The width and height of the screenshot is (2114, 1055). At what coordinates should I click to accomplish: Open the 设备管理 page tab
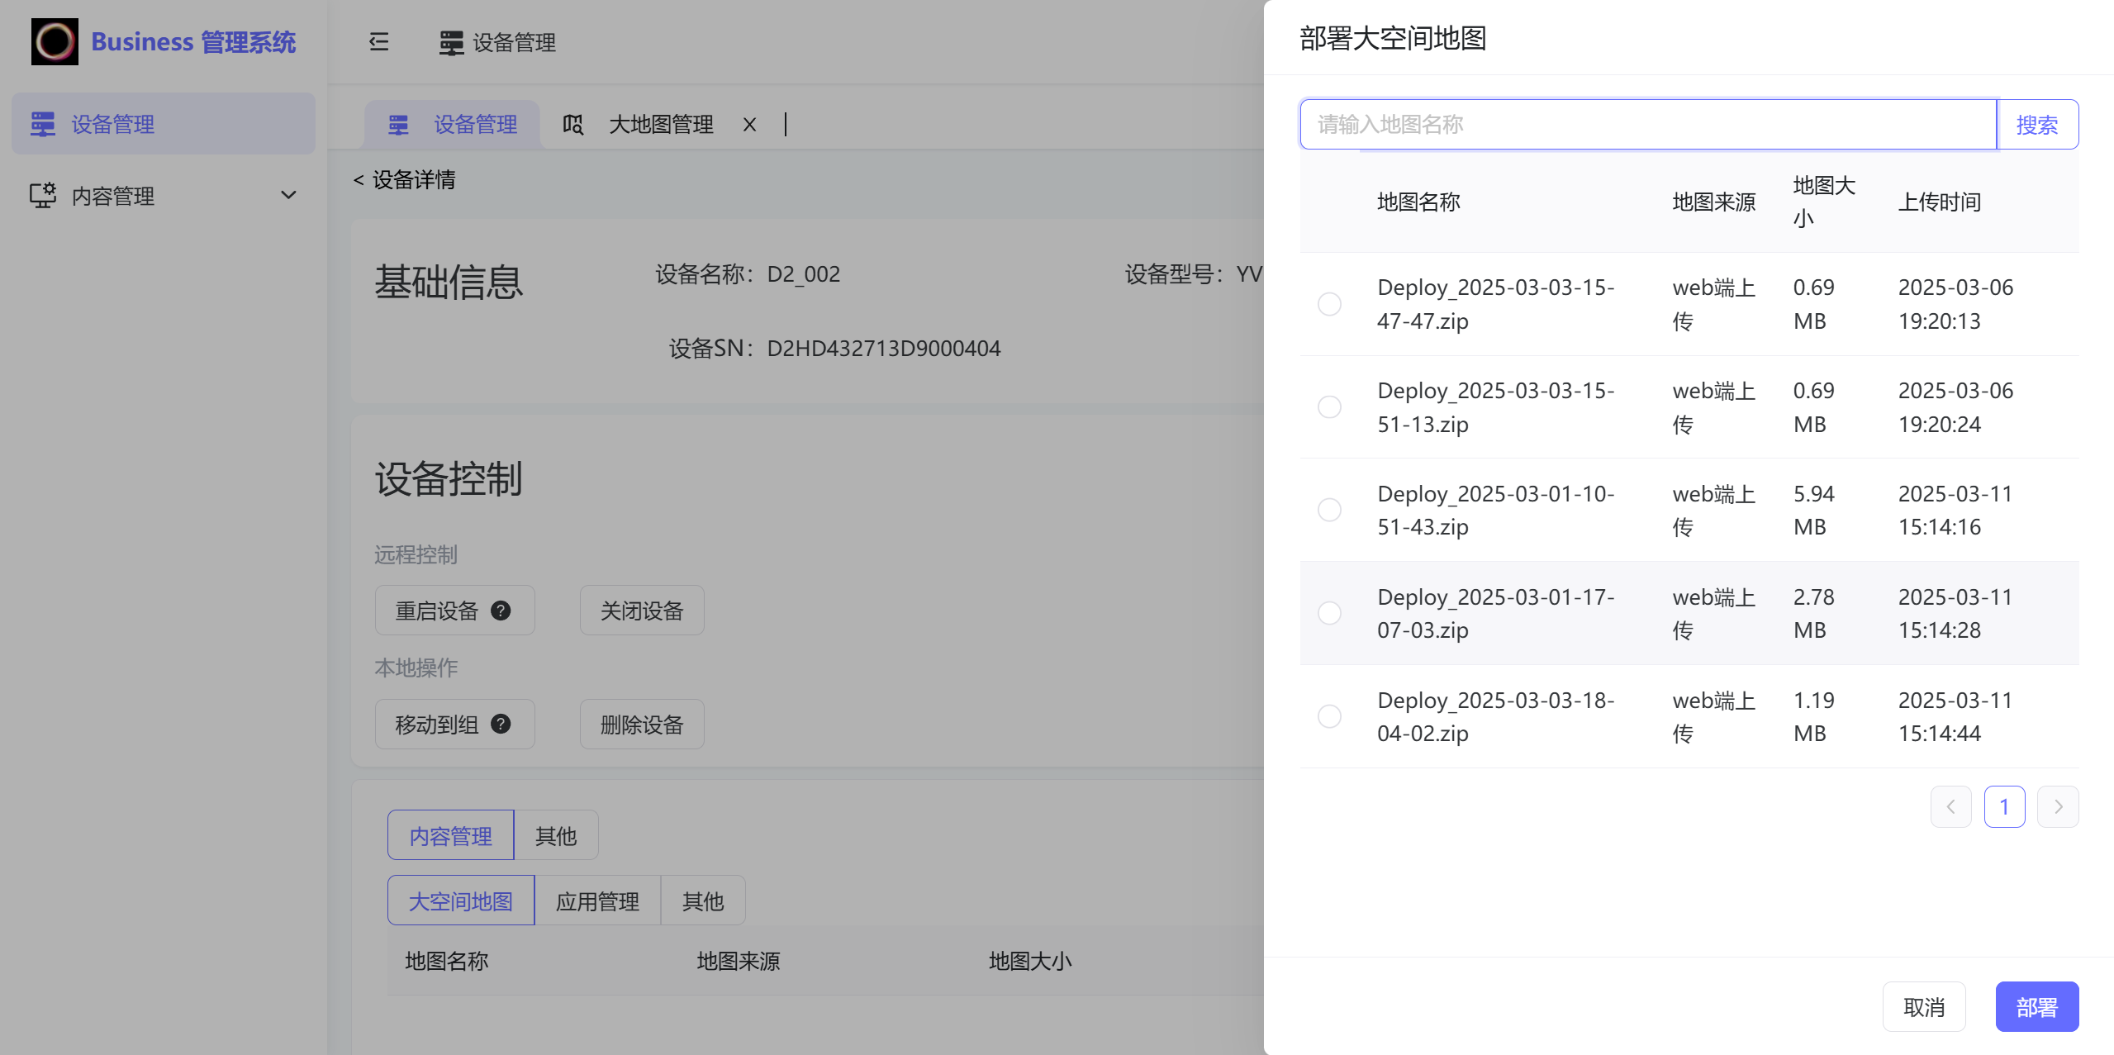(x=453, y=125)
